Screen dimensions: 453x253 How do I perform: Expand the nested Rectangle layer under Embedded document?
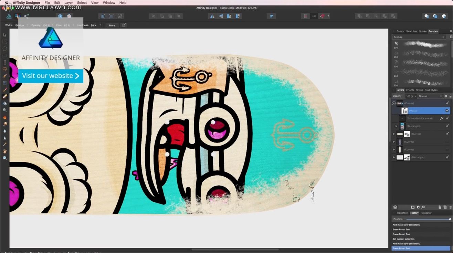(396, 126)
